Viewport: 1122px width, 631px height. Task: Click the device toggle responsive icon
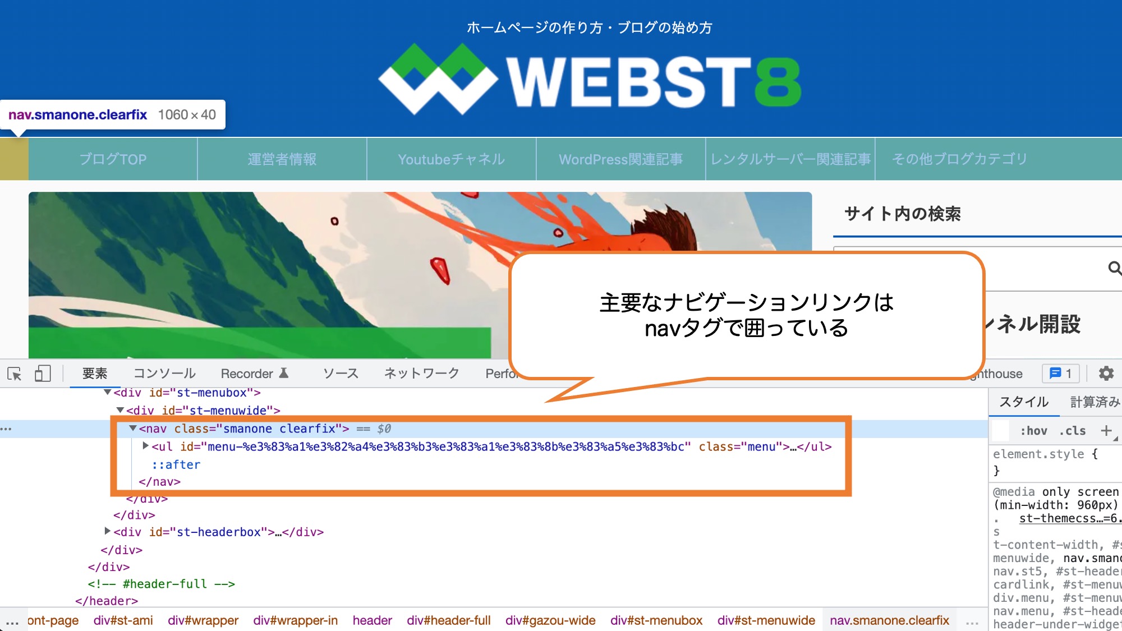[43, 374]
